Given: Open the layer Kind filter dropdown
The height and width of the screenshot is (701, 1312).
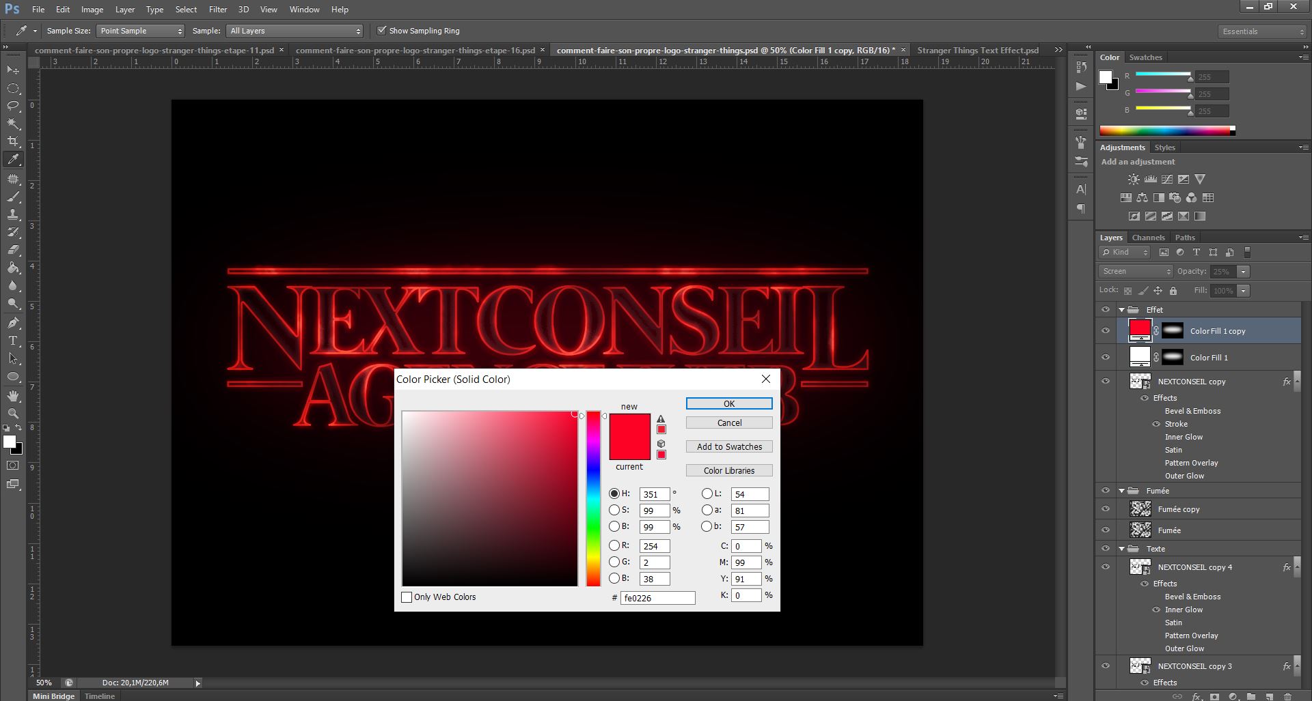Looking at the screenshot, I should coord(1125,253).
